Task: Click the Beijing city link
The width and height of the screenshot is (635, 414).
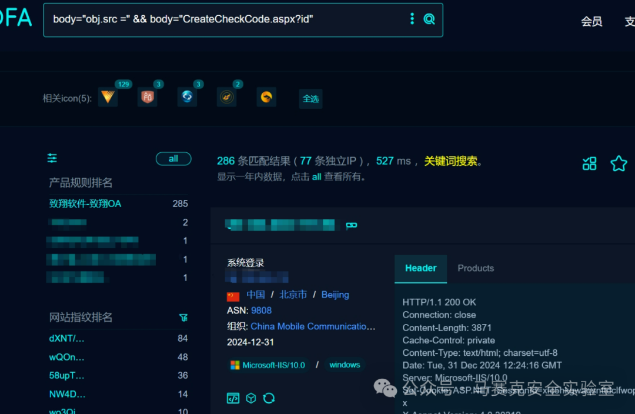Action: click(335, 295)
